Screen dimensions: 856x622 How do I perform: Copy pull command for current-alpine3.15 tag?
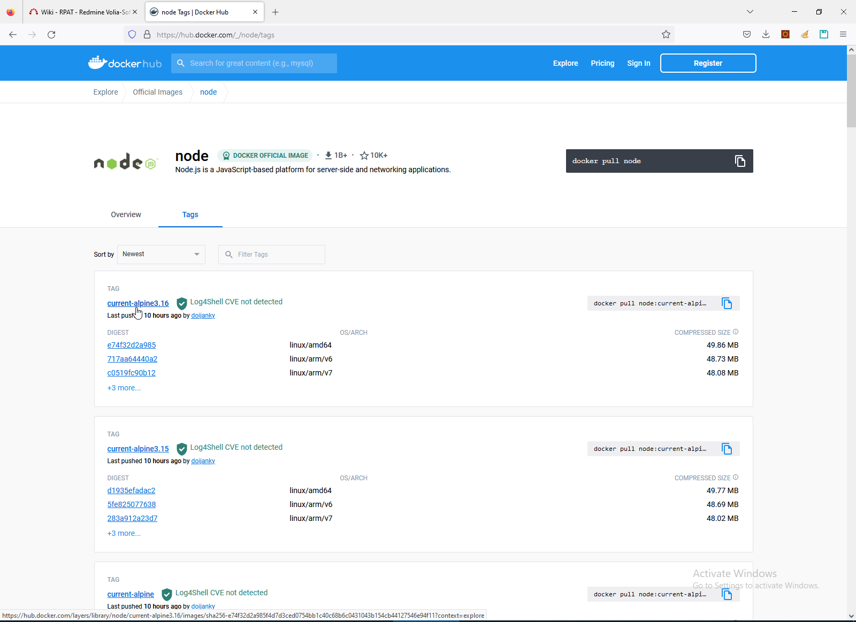[x=727, y=449]
